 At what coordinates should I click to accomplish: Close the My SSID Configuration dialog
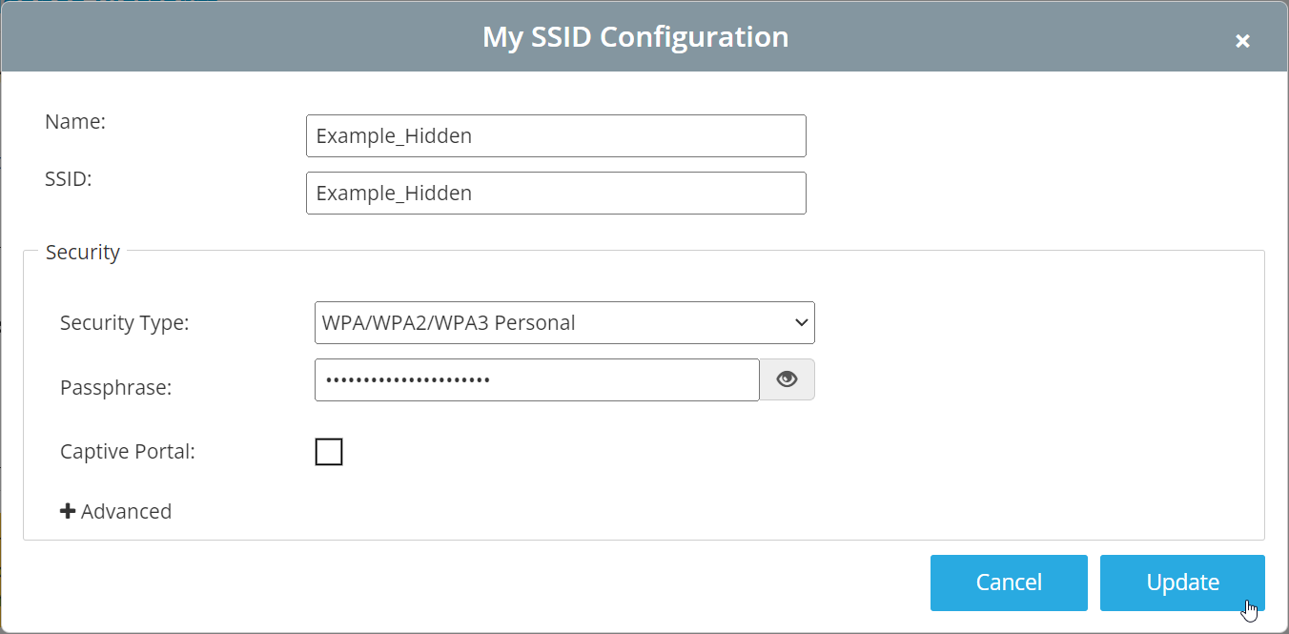click(x=1242, y=40)
